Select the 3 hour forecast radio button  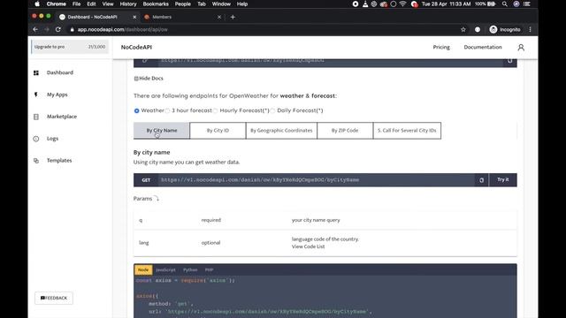pos(167,110)
